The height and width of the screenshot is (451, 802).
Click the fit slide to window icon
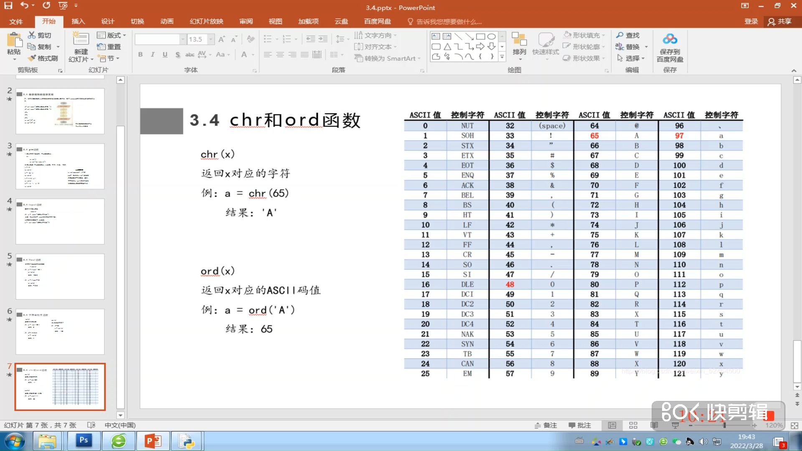794,425
